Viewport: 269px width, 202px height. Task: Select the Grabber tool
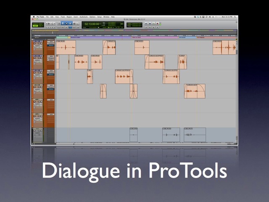[x=70, y=24]
